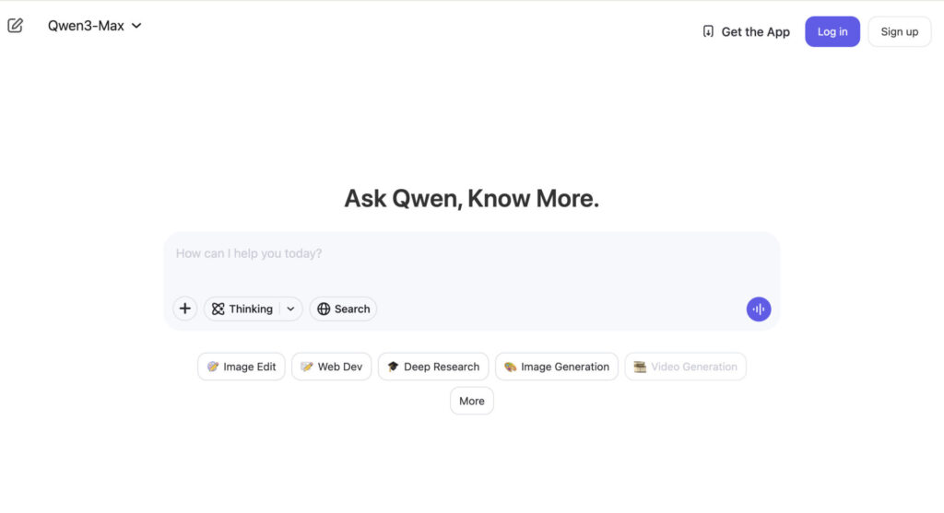Click the globe icon in Search

pyautogui.click(x=324, y=309)
